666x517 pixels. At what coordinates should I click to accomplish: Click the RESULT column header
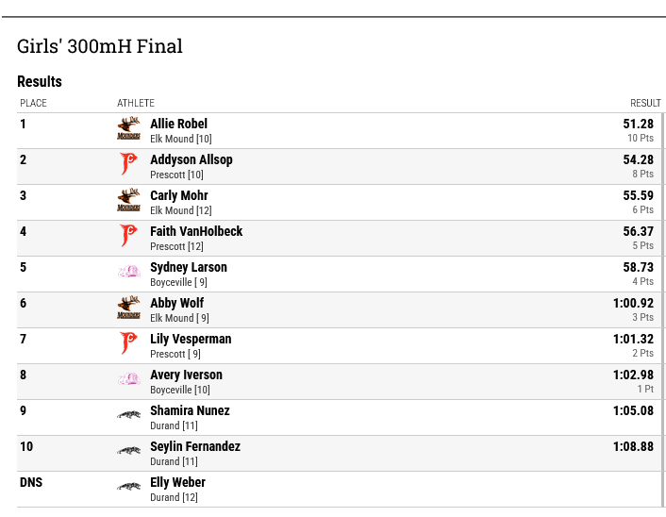(645, 103)
